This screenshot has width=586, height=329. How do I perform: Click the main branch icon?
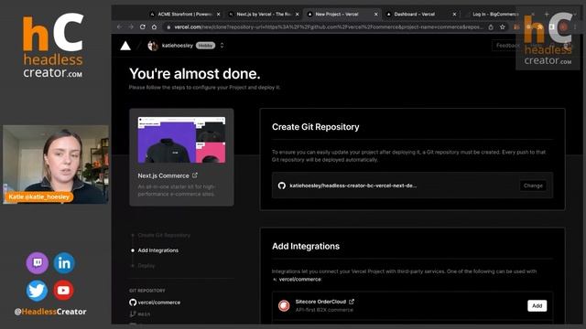[x=133, y=314]
